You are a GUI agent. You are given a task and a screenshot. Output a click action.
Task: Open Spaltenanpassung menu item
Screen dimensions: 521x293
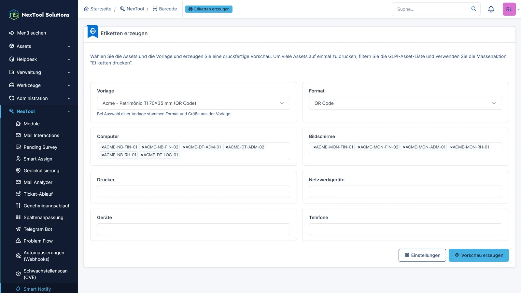43,217
